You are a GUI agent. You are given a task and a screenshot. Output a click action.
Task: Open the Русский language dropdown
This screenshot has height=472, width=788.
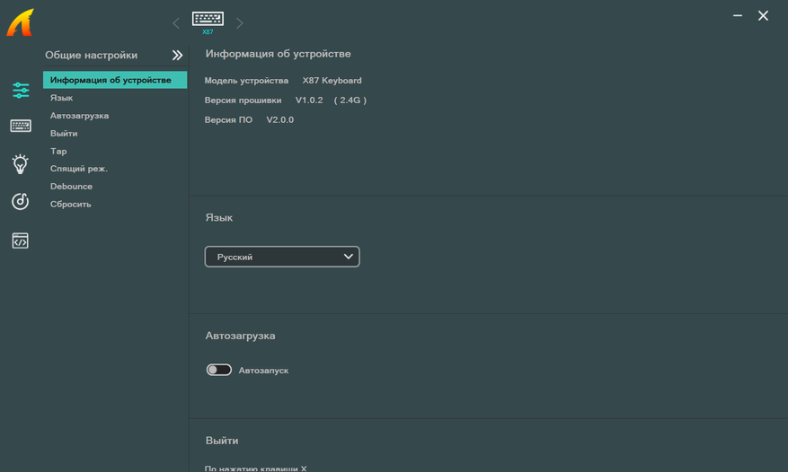coord(282,257)
